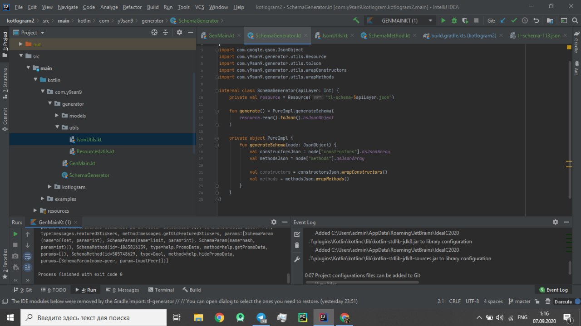This screenshot has height=326, width=581.
Task: Rerun GenMainKt in Run panel
Action: (x=15, y=234)
